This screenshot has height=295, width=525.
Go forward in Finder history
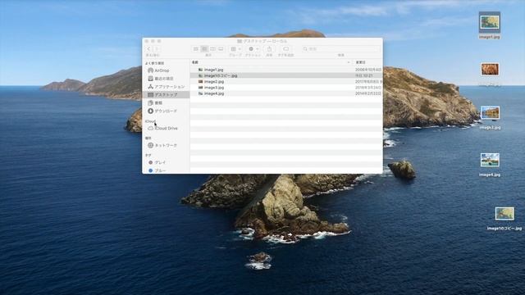click(156, 49)
